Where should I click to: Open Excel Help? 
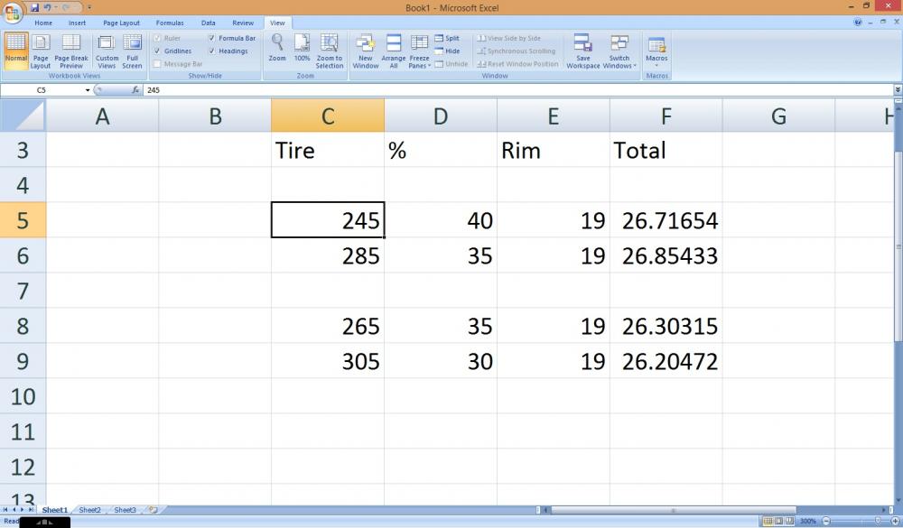[x=858, y=23]
